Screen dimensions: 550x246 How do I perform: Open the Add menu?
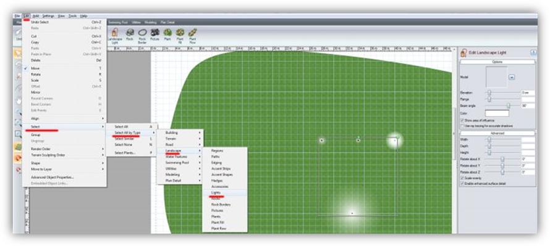point(36,16)
